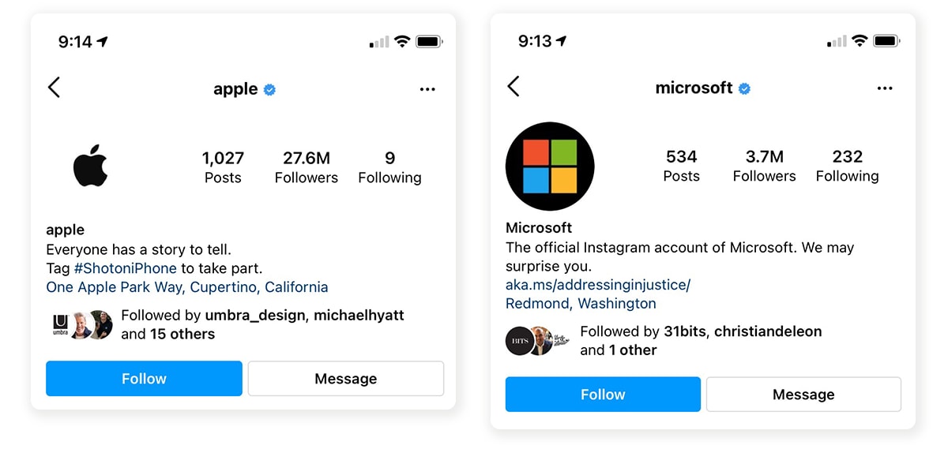Message the apple account
948x464 pixels.
pyautogui.click(x=346, y=379)
